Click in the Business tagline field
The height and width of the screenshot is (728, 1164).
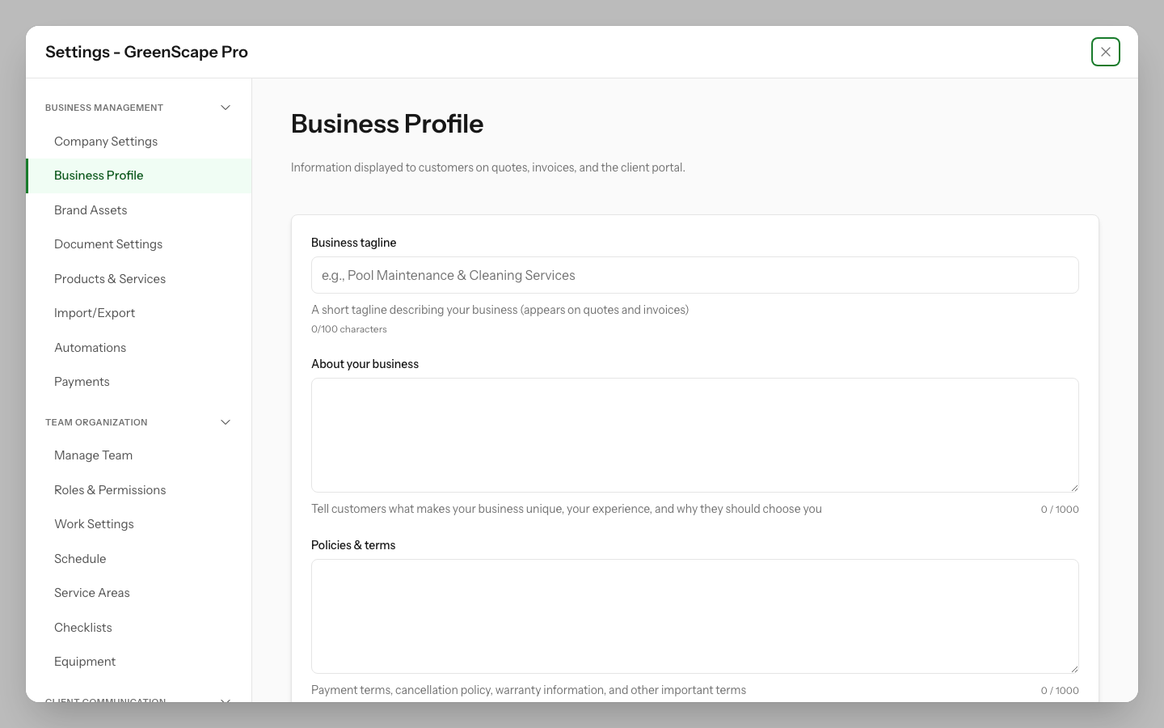click(x=694, y=275)
